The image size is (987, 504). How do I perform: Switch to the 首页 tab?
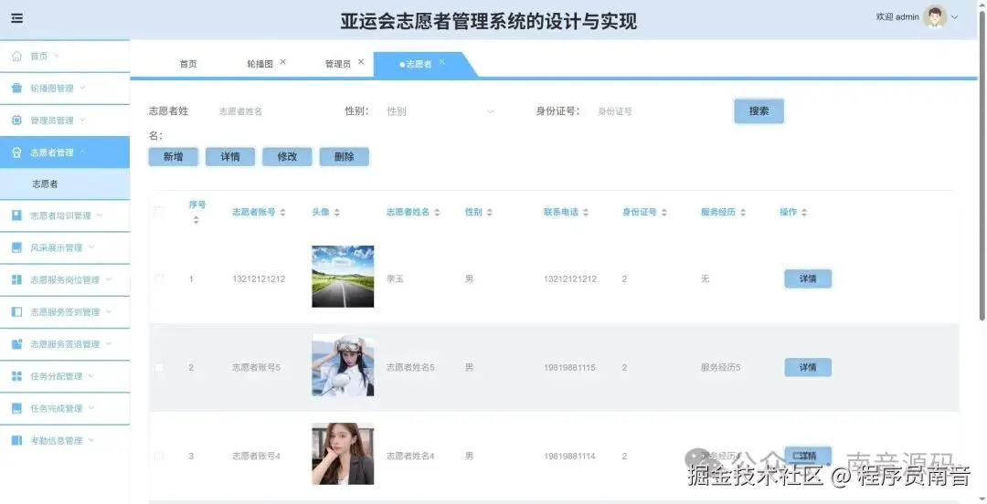(x=188, y=64)
